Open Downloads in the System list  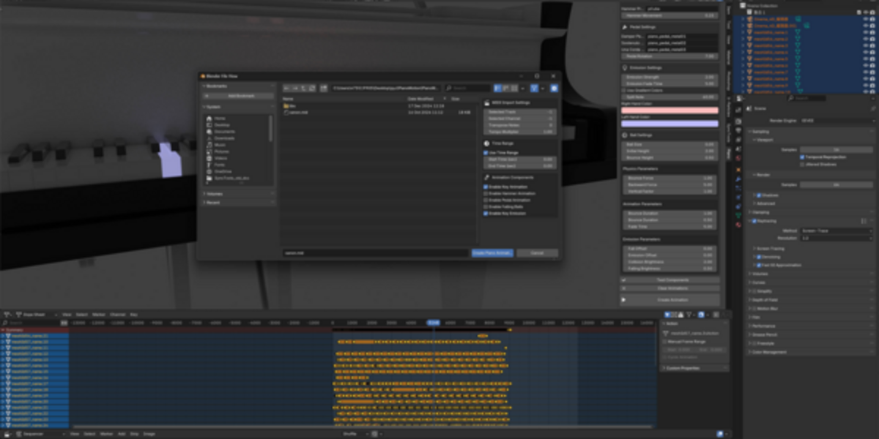coord(223,138)
